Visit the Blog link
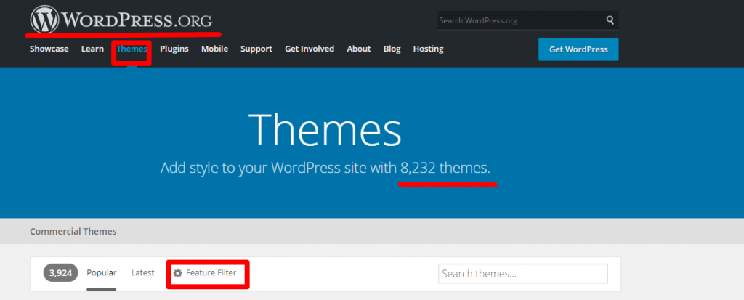The image size is (744, 300). (x=392, y=49)
